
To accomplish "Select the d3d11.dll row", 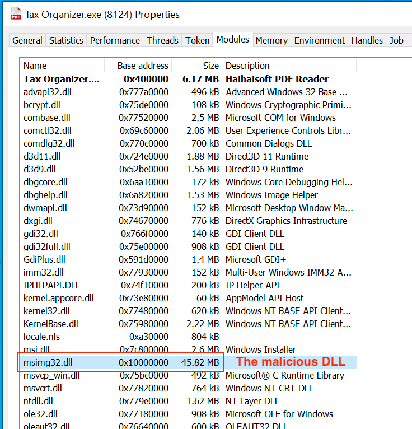I will (x=188, y=156).
